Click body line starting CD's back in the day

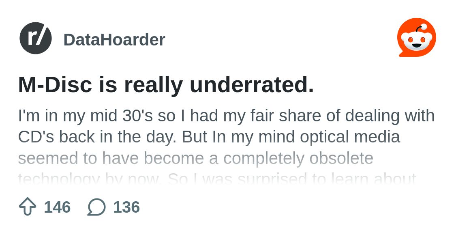pyautogui.click(x=209, y=137)
